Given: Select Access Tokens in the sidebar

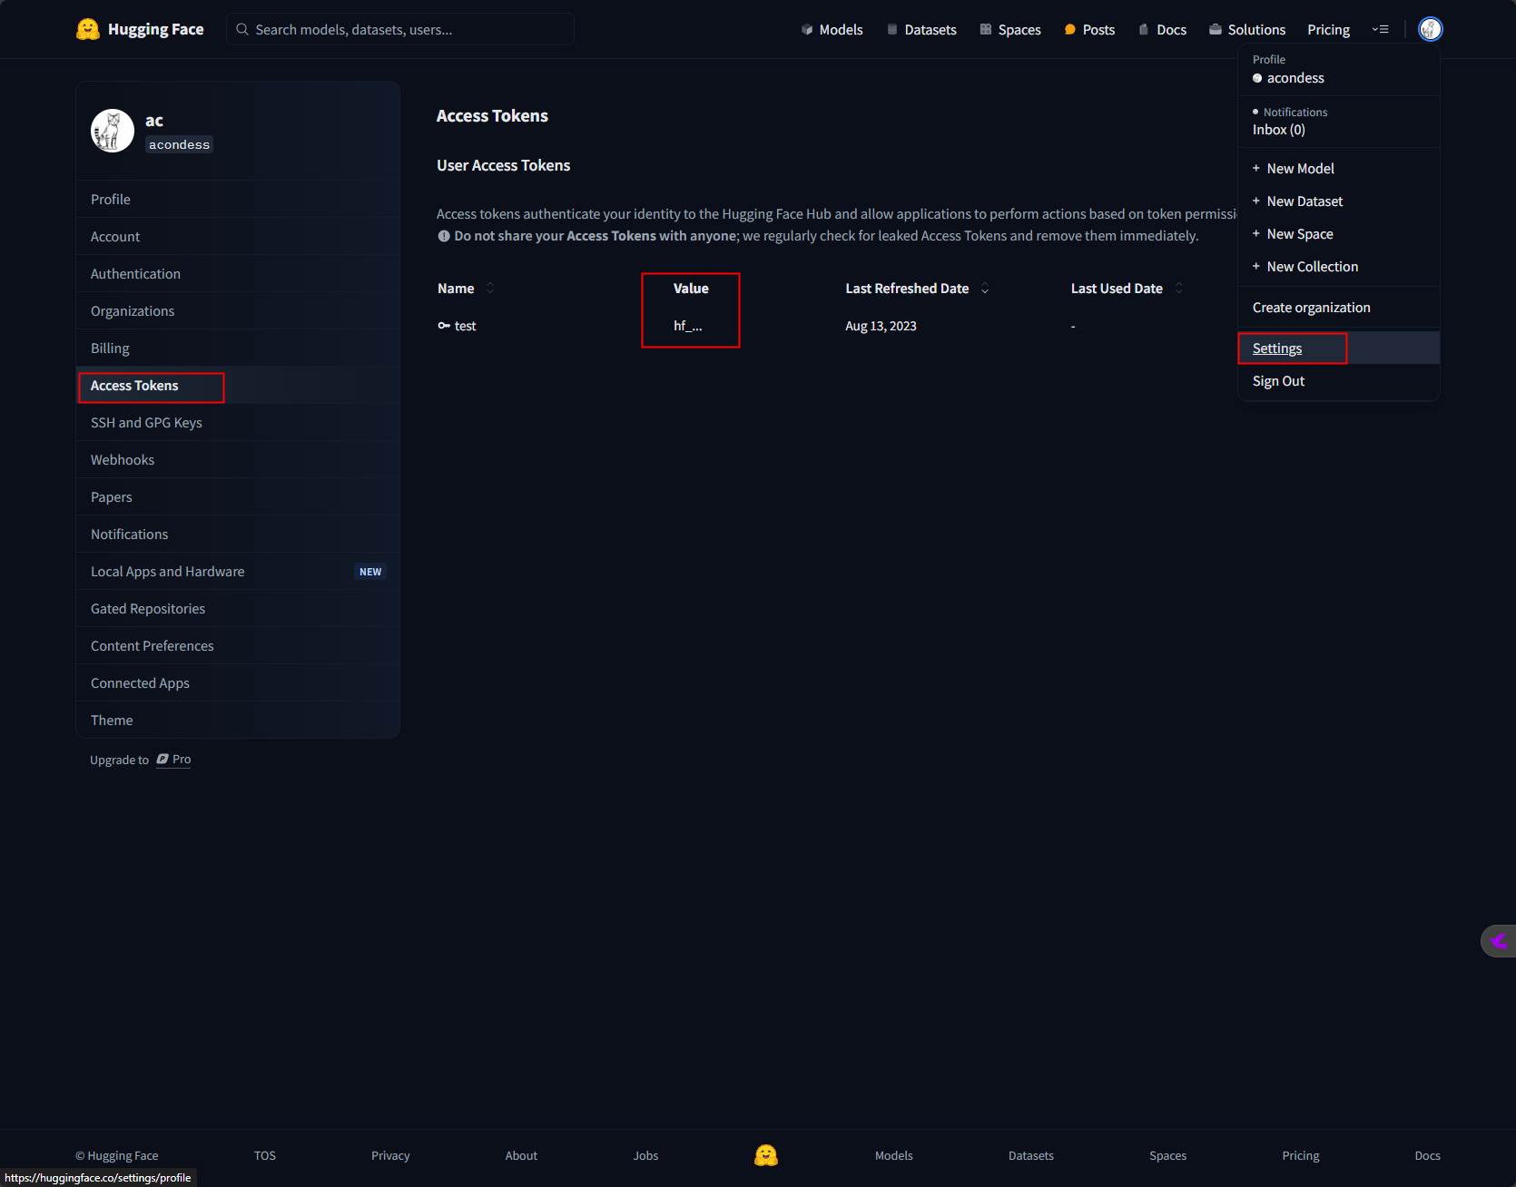Looking at the screenshot, I should (238, 385).
